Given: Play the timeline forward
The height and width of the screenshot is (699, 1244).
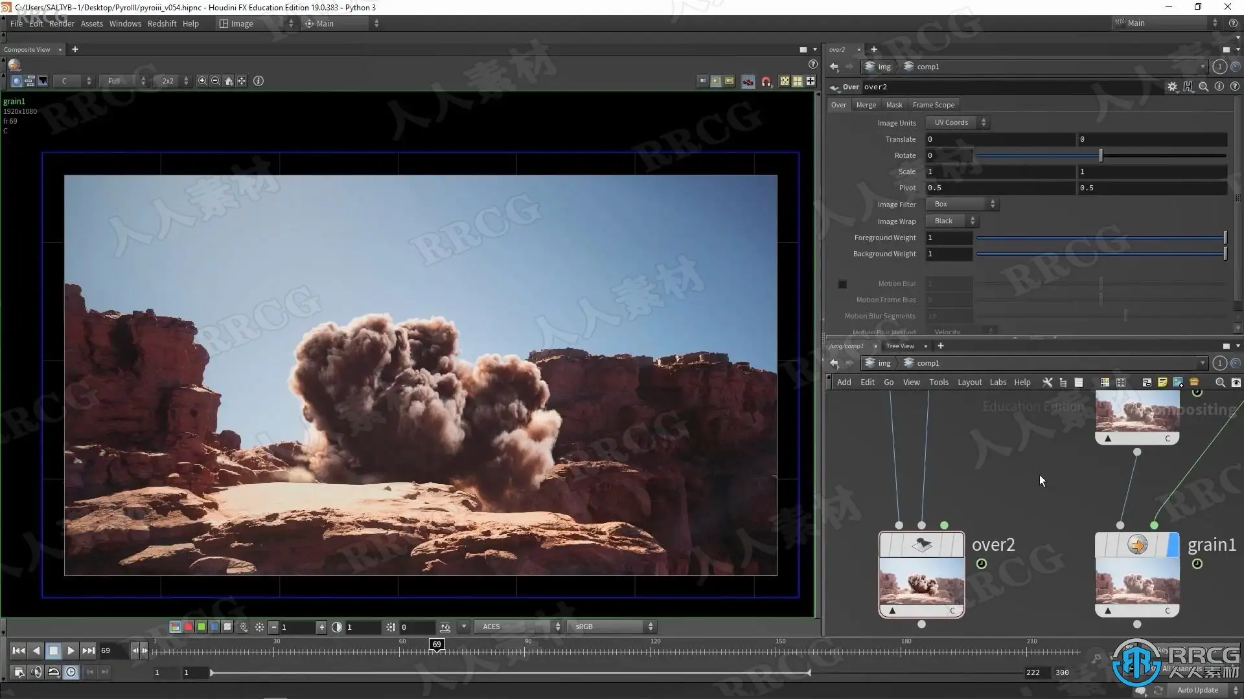Looking at the screenshot, I should click(71, 650).
